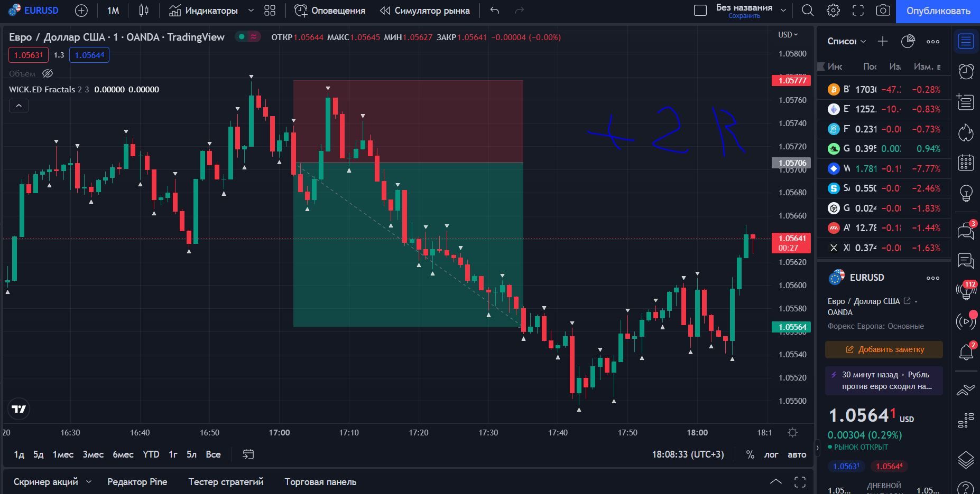Screen dimensions: 980x494
Task: Open news item Рубль против евро
Action: click(884, 381)
